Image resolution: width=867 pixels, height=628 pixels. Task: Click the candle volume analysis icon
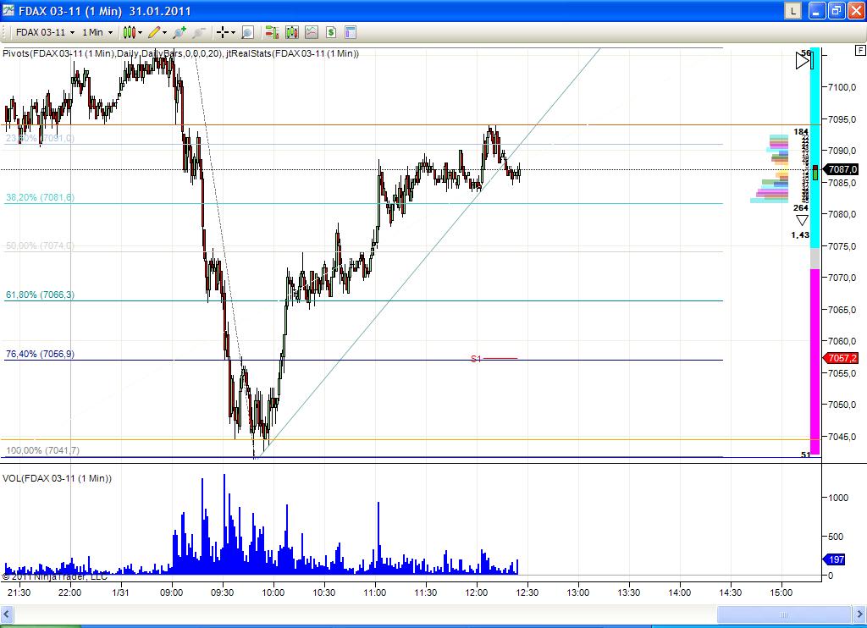click(x=291, y=32)
